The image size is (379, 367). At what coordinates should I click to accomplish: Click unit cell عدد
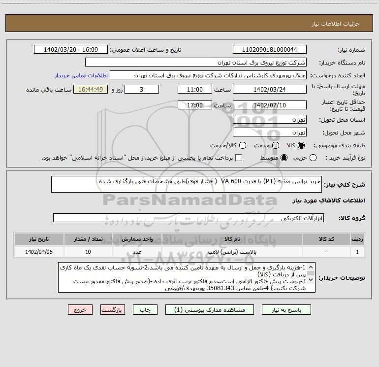[137, 252]
